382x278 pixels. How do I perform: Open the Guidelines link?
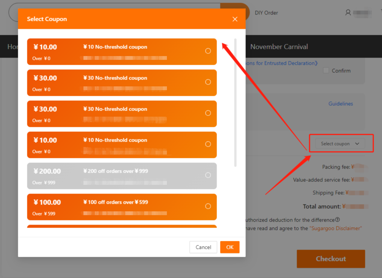point(341,104)
